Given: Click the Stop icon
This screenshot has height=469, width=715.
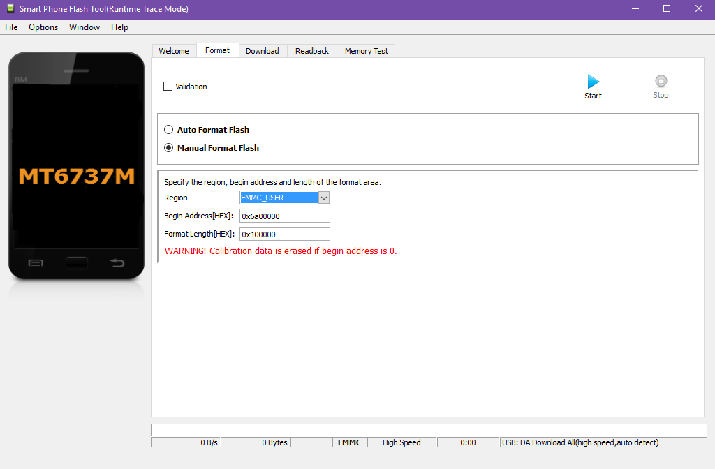Looking at the screenshot, I should (661, 82).
